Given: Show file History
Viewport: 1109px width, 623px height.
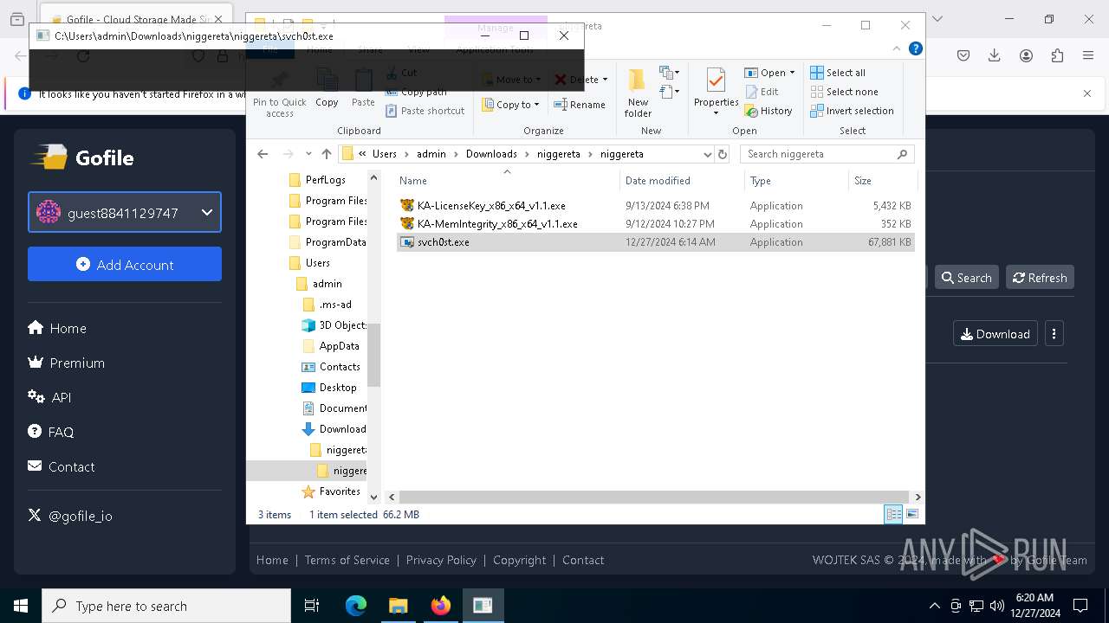Looking at the screenshot, I should tap(769, 111).
